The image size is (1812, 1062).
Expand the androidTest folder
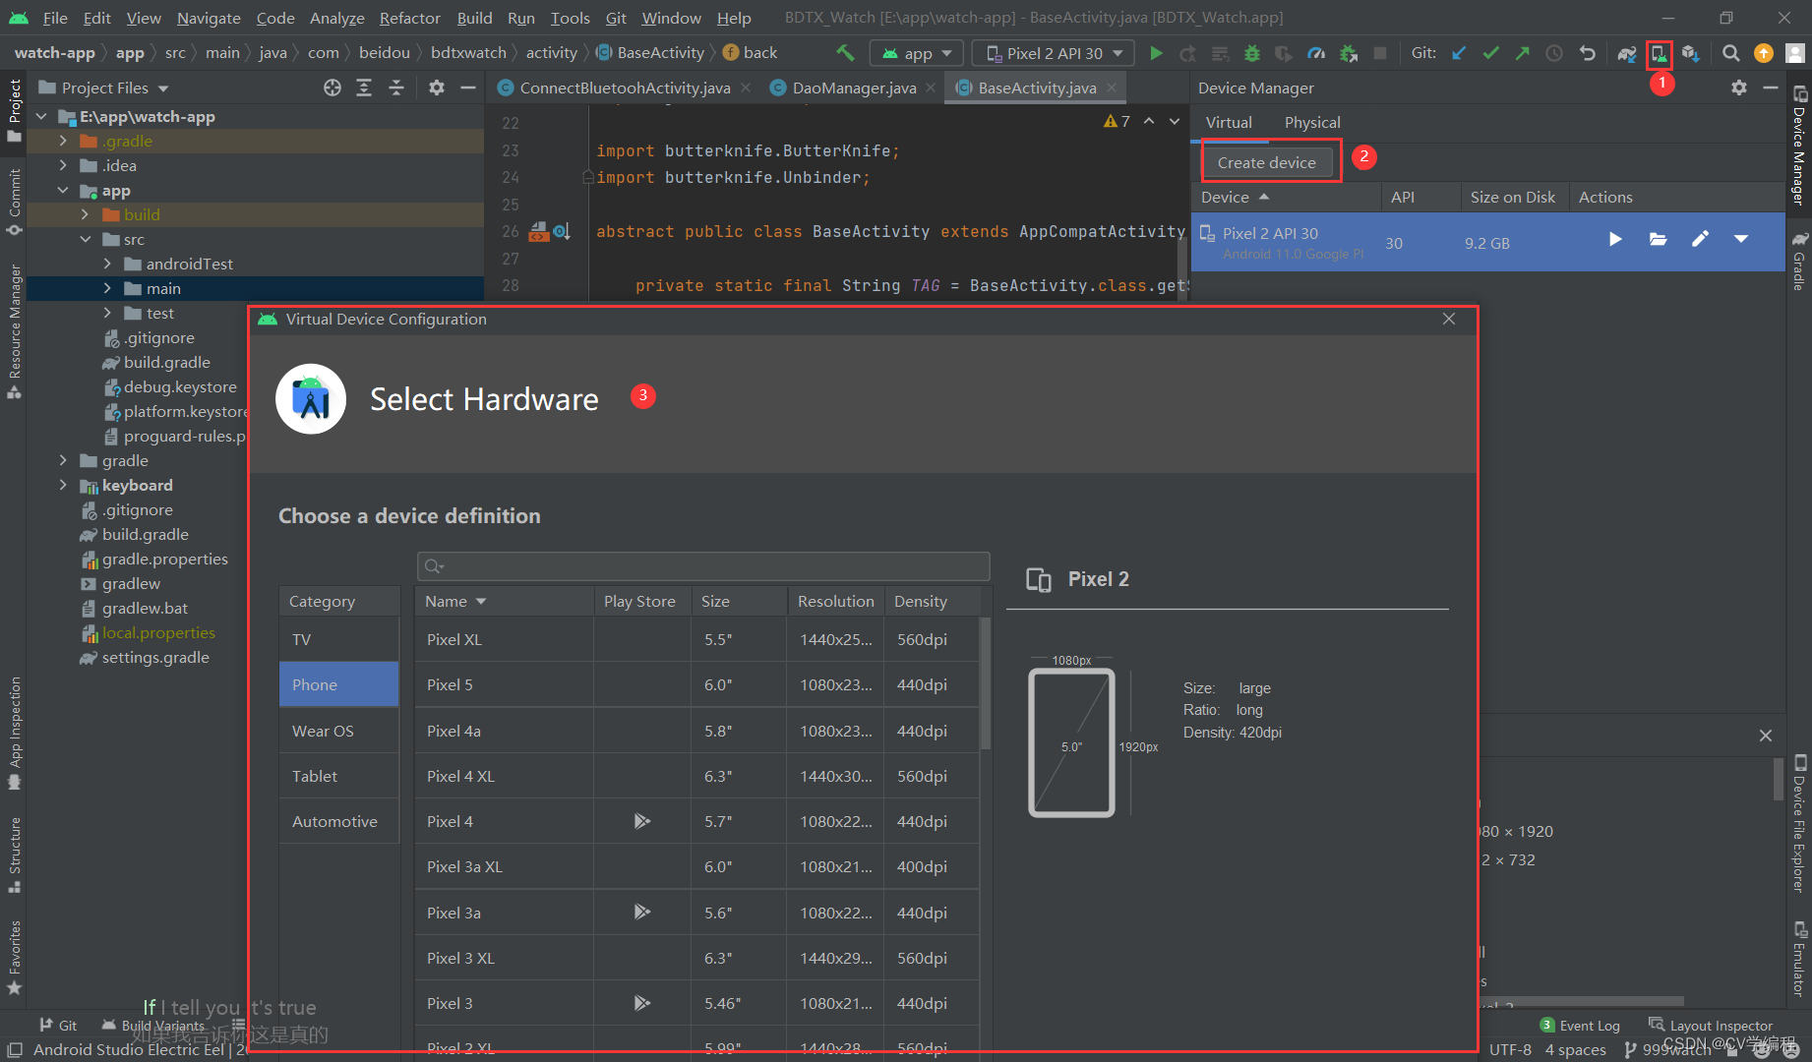[x=107, y=264]
